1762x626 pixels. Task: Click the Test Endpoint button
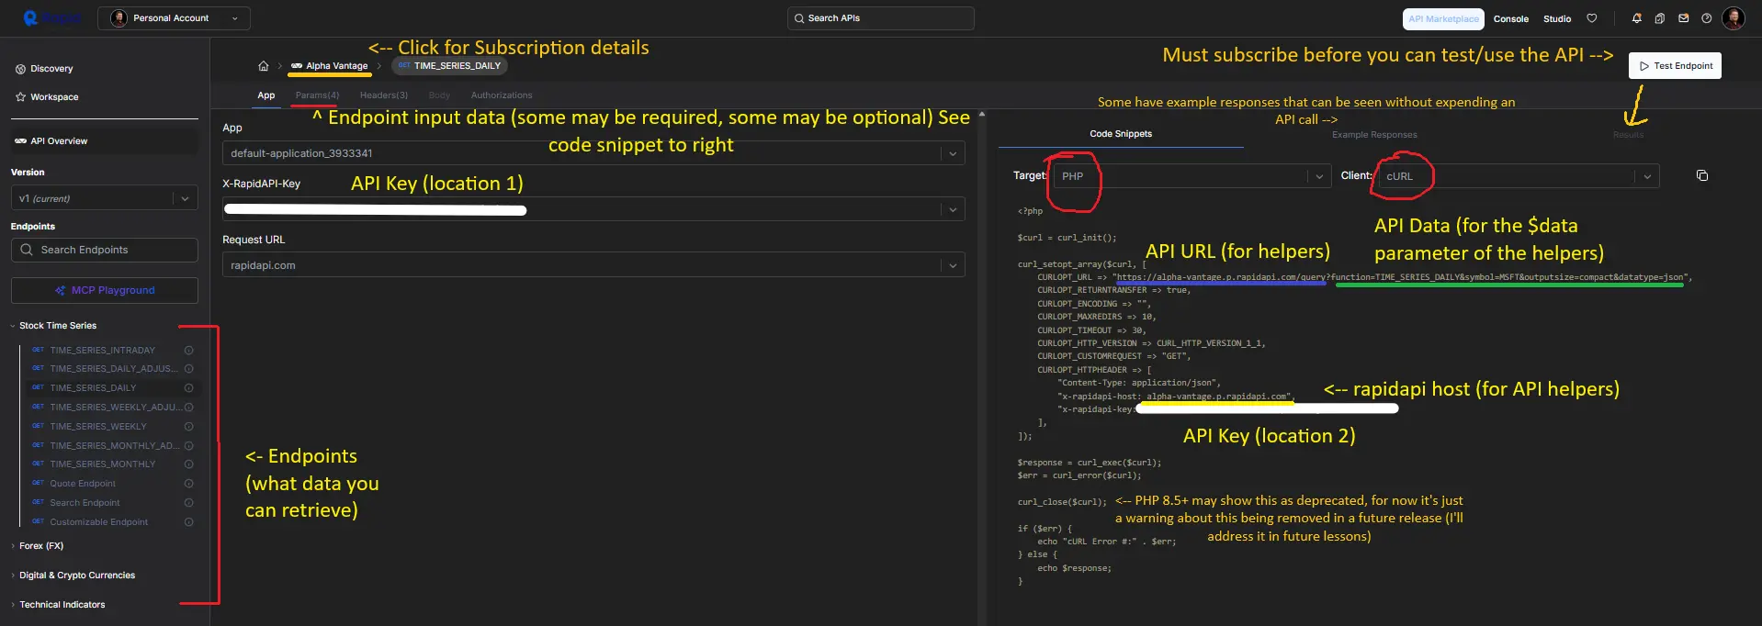(x=1675, y=66)
